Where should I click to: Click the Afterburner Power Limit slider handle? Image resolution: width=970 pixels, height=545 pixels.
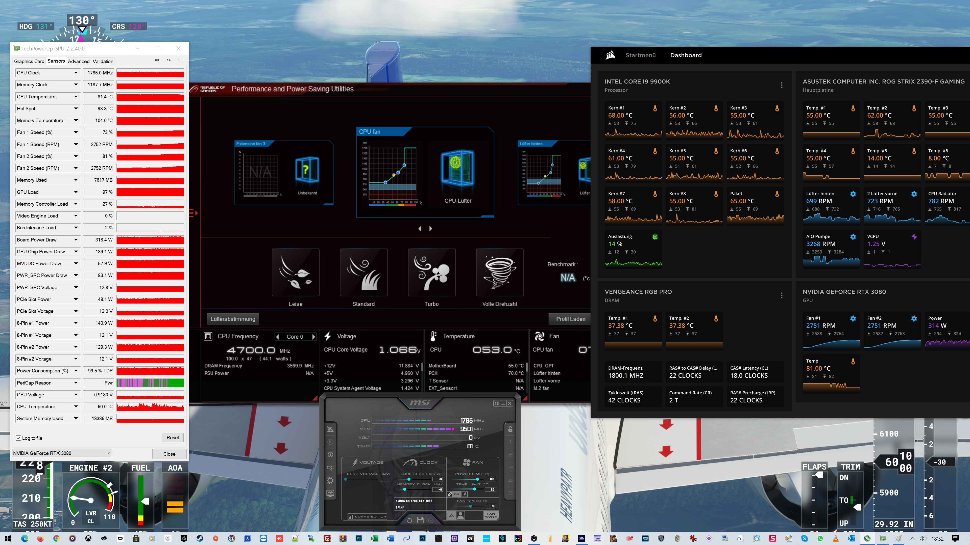click(477, 479)
